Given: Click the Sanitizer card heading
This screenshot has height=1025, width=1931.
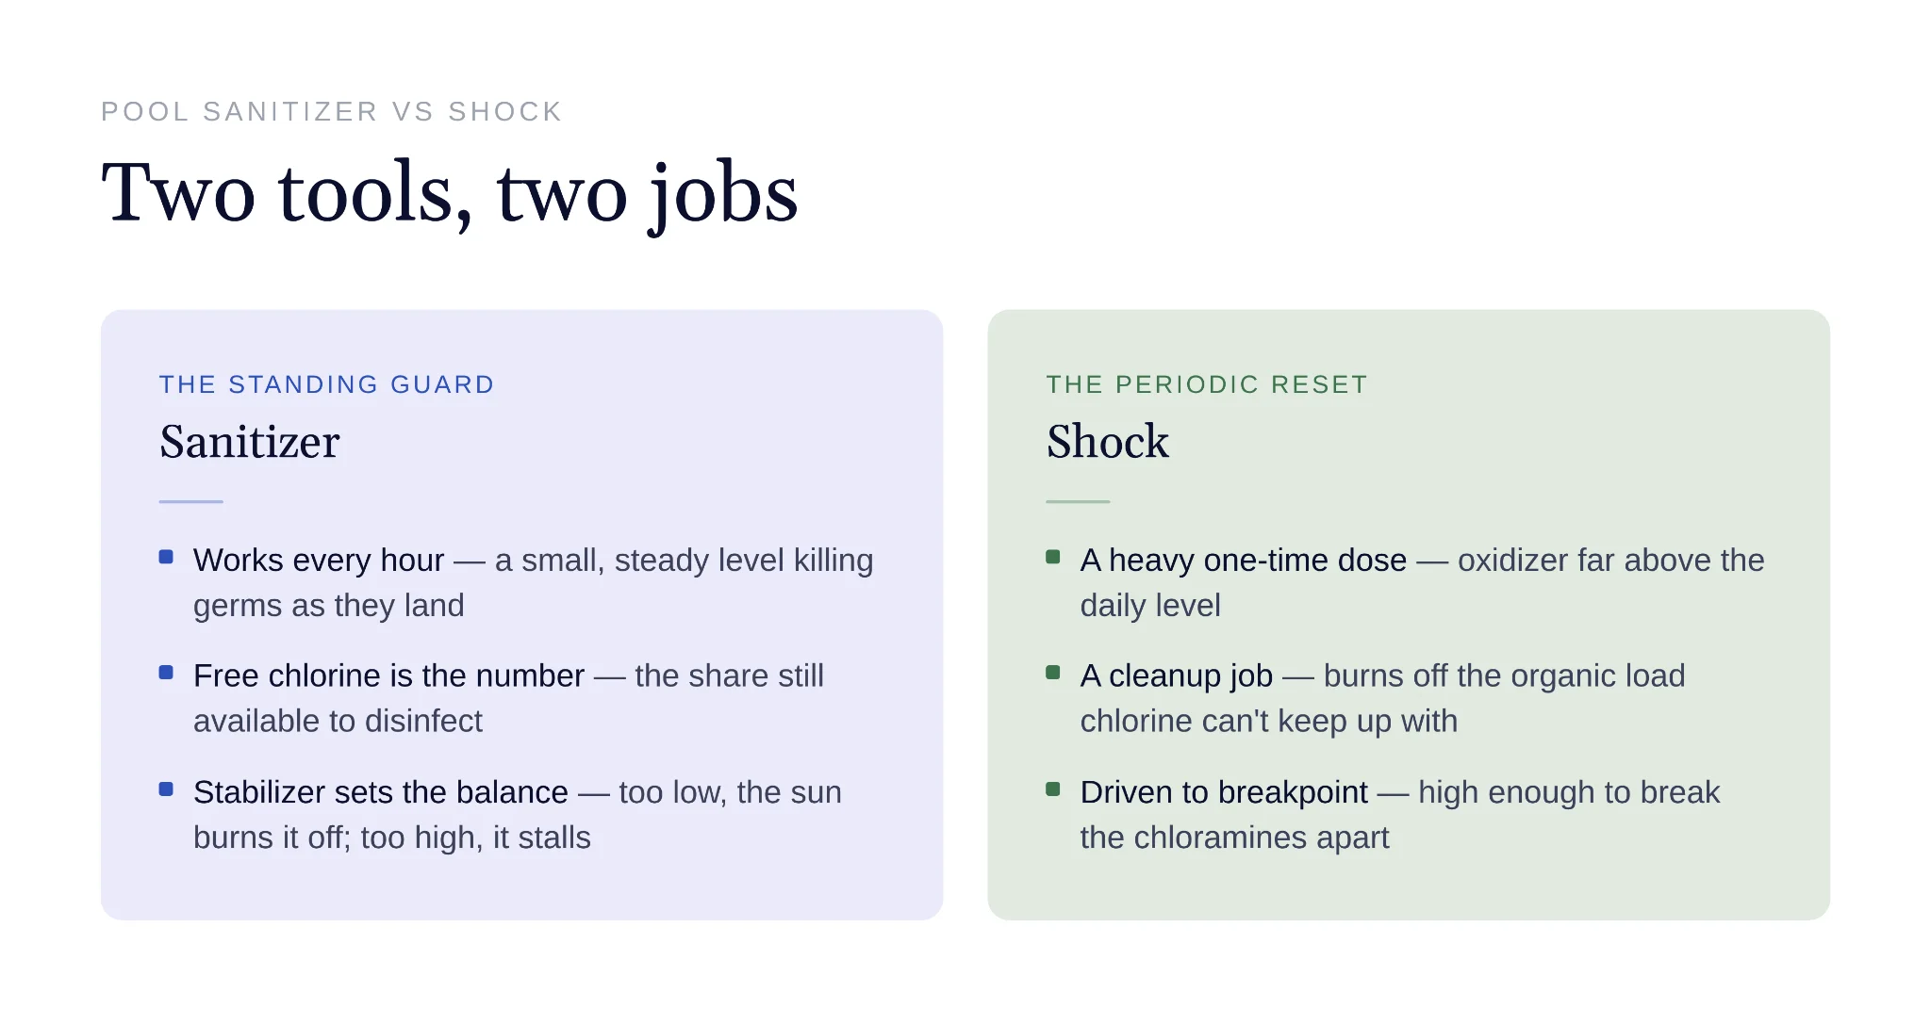Looking at the screenshot, I should 250,442.
